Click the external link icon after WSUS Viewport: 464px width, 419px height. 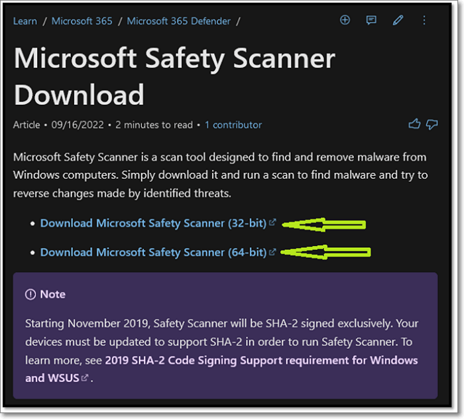pos(85,378)
